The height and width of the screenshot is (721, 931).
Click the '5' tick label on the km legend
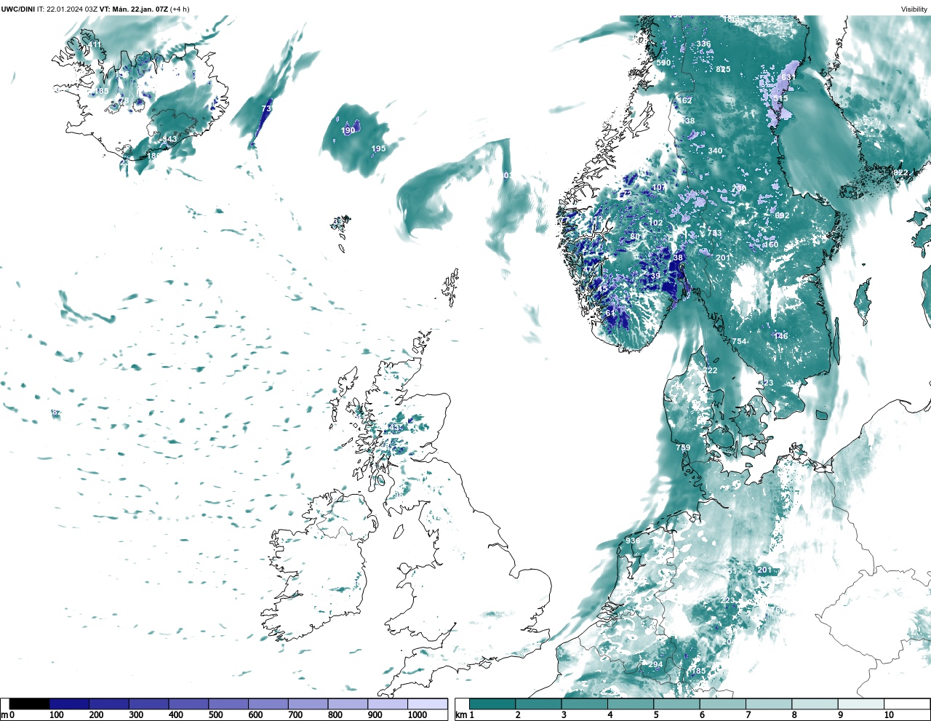pyautogui.click(x=655, y=715)
